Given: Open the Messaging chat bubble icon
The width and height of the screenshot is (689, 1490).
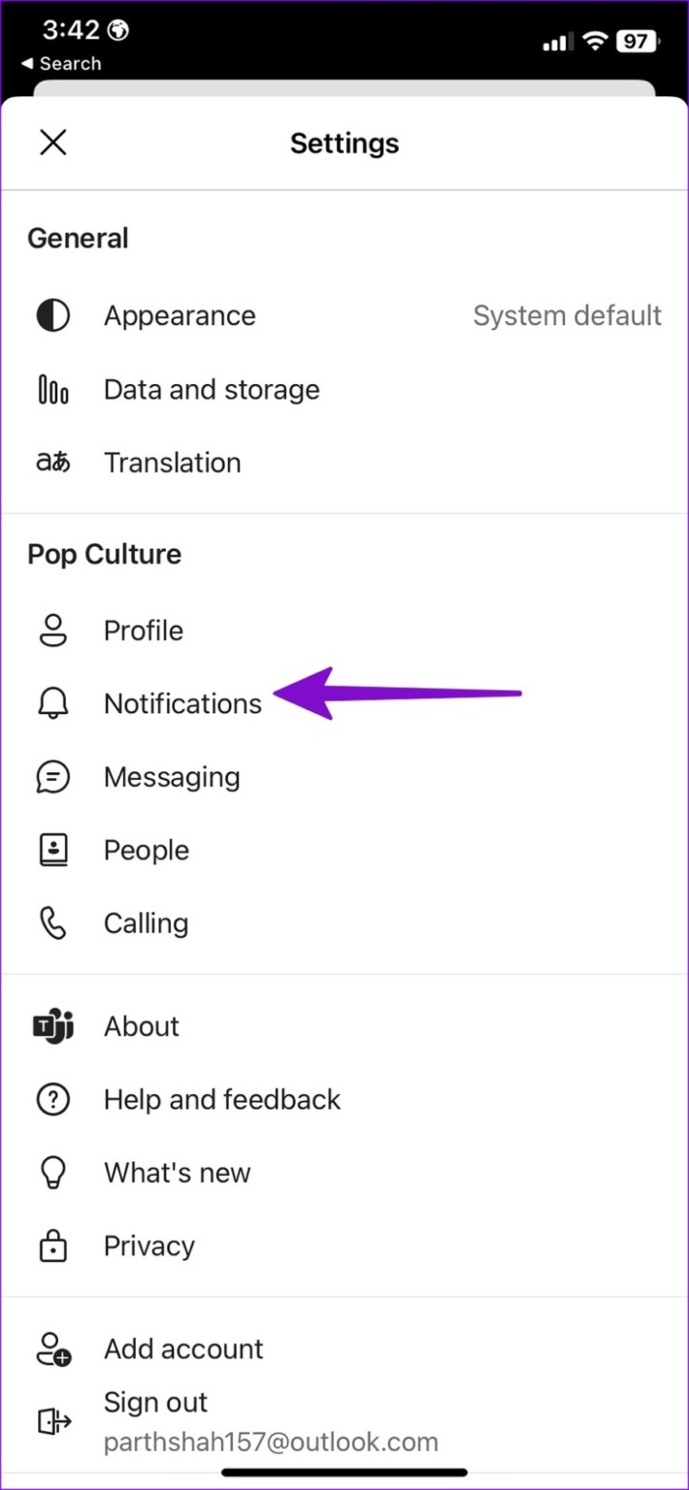Looking at the screenshot, I should coord(52,776).
